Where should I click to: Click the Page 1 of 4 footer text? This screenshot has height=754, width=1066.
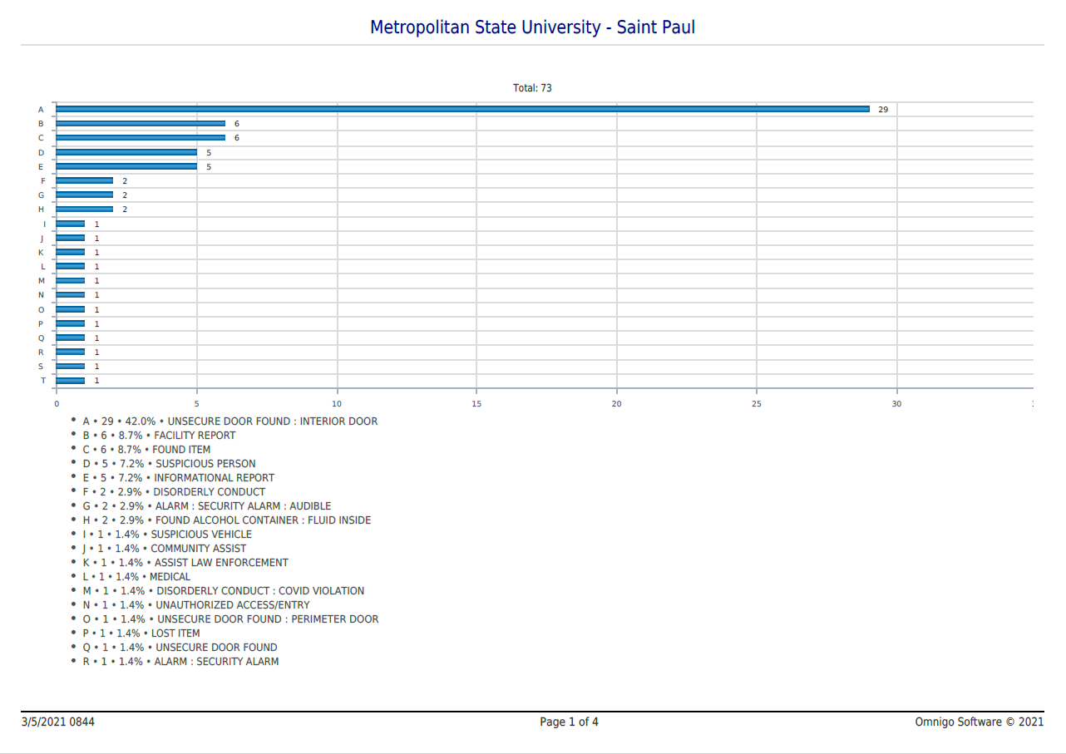pos(569,722)
